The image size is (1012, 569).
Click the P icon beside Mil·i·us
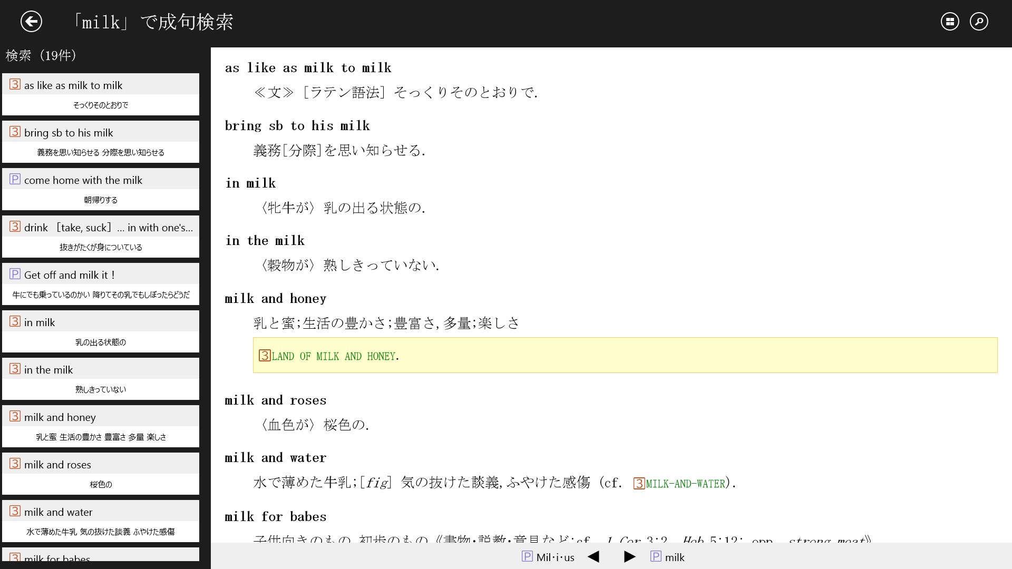(527, 556)
